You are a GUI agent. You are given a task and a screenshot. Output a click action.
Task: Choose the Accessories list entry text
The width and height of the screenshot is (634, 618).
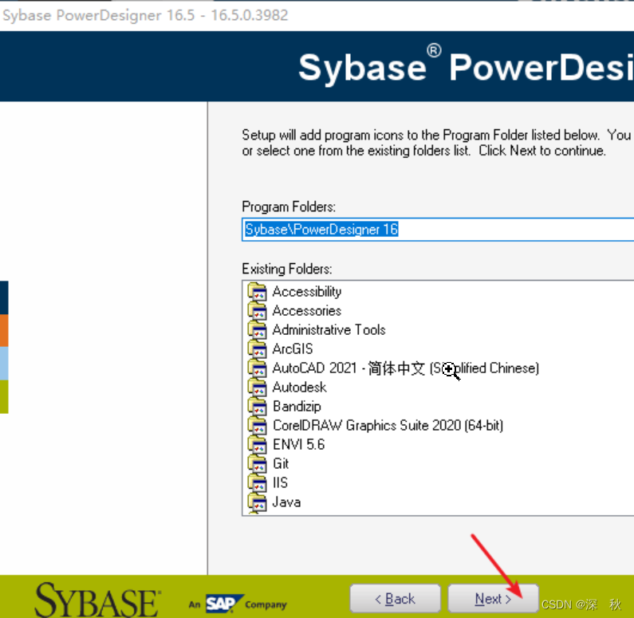tap(307, 310)
